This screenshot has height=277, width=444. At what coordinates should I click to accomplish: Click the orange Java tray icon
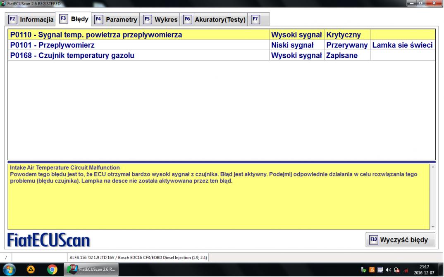[x=372, y=270]
